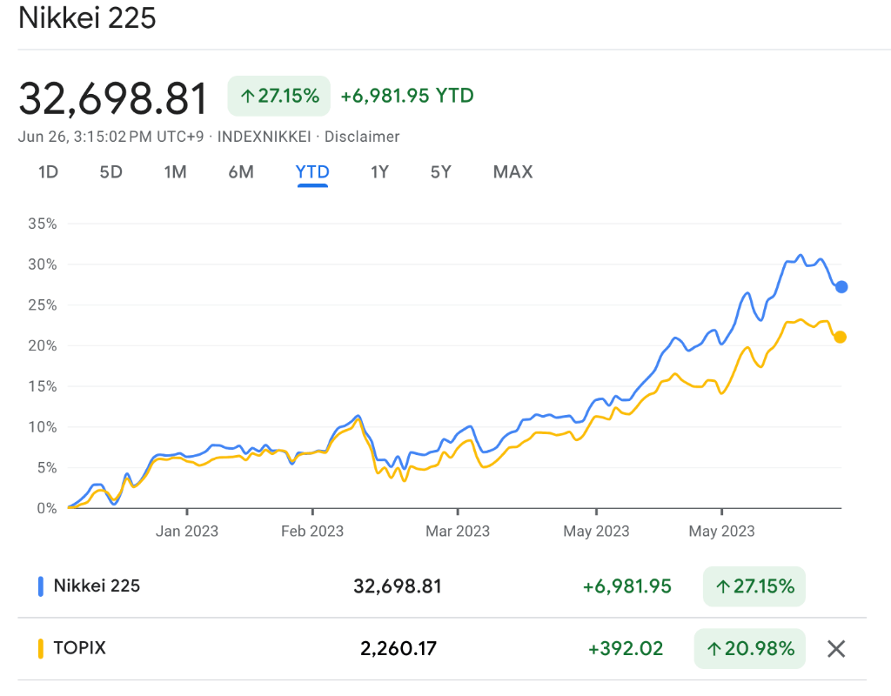Click the blue Nikkei 225 legend swatch
Image resolution: width=891 pixels, height=696 pixels.
click(40, 586)
